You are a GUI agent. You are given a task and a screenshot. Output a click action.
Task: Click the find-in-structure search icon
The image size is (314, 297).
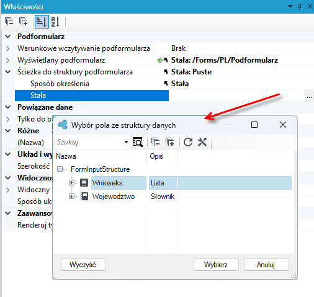[138, 142]
